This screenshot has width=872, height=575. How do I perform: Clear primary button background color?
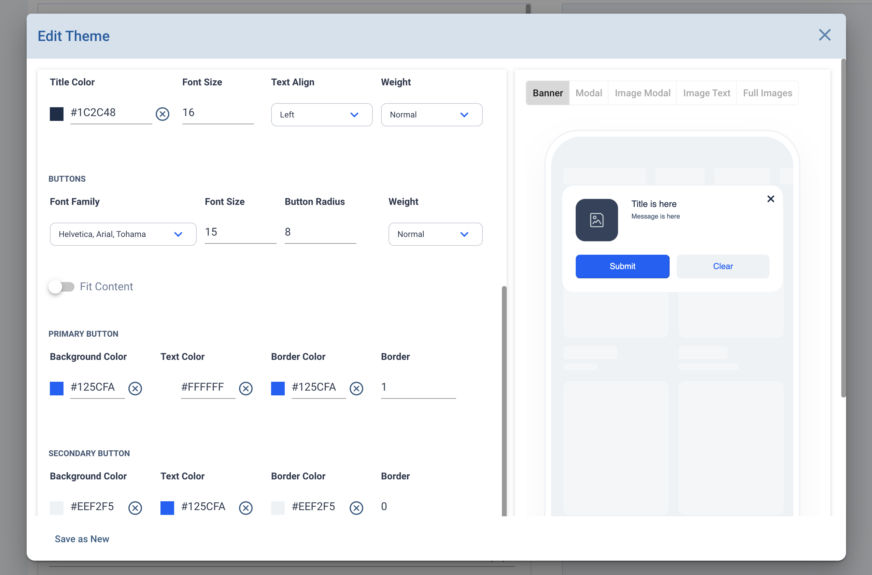click(x=135, y=388)
